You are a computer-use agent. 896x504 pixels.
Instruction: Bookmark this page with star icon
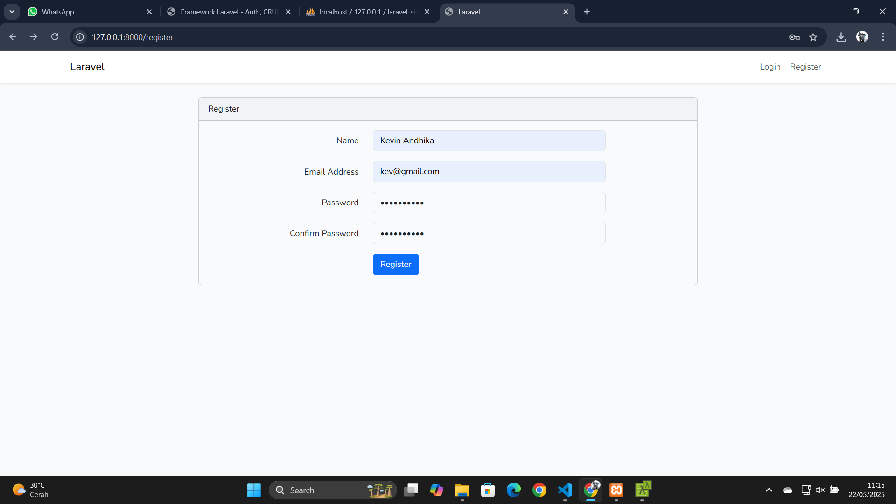pos(813,37)
